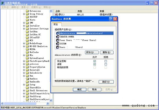Click the horizontal scrollbar left arrow
Image resolution: width=159 pixels, height=110 pixels.
pyautogui.click(x=2, y=103)
